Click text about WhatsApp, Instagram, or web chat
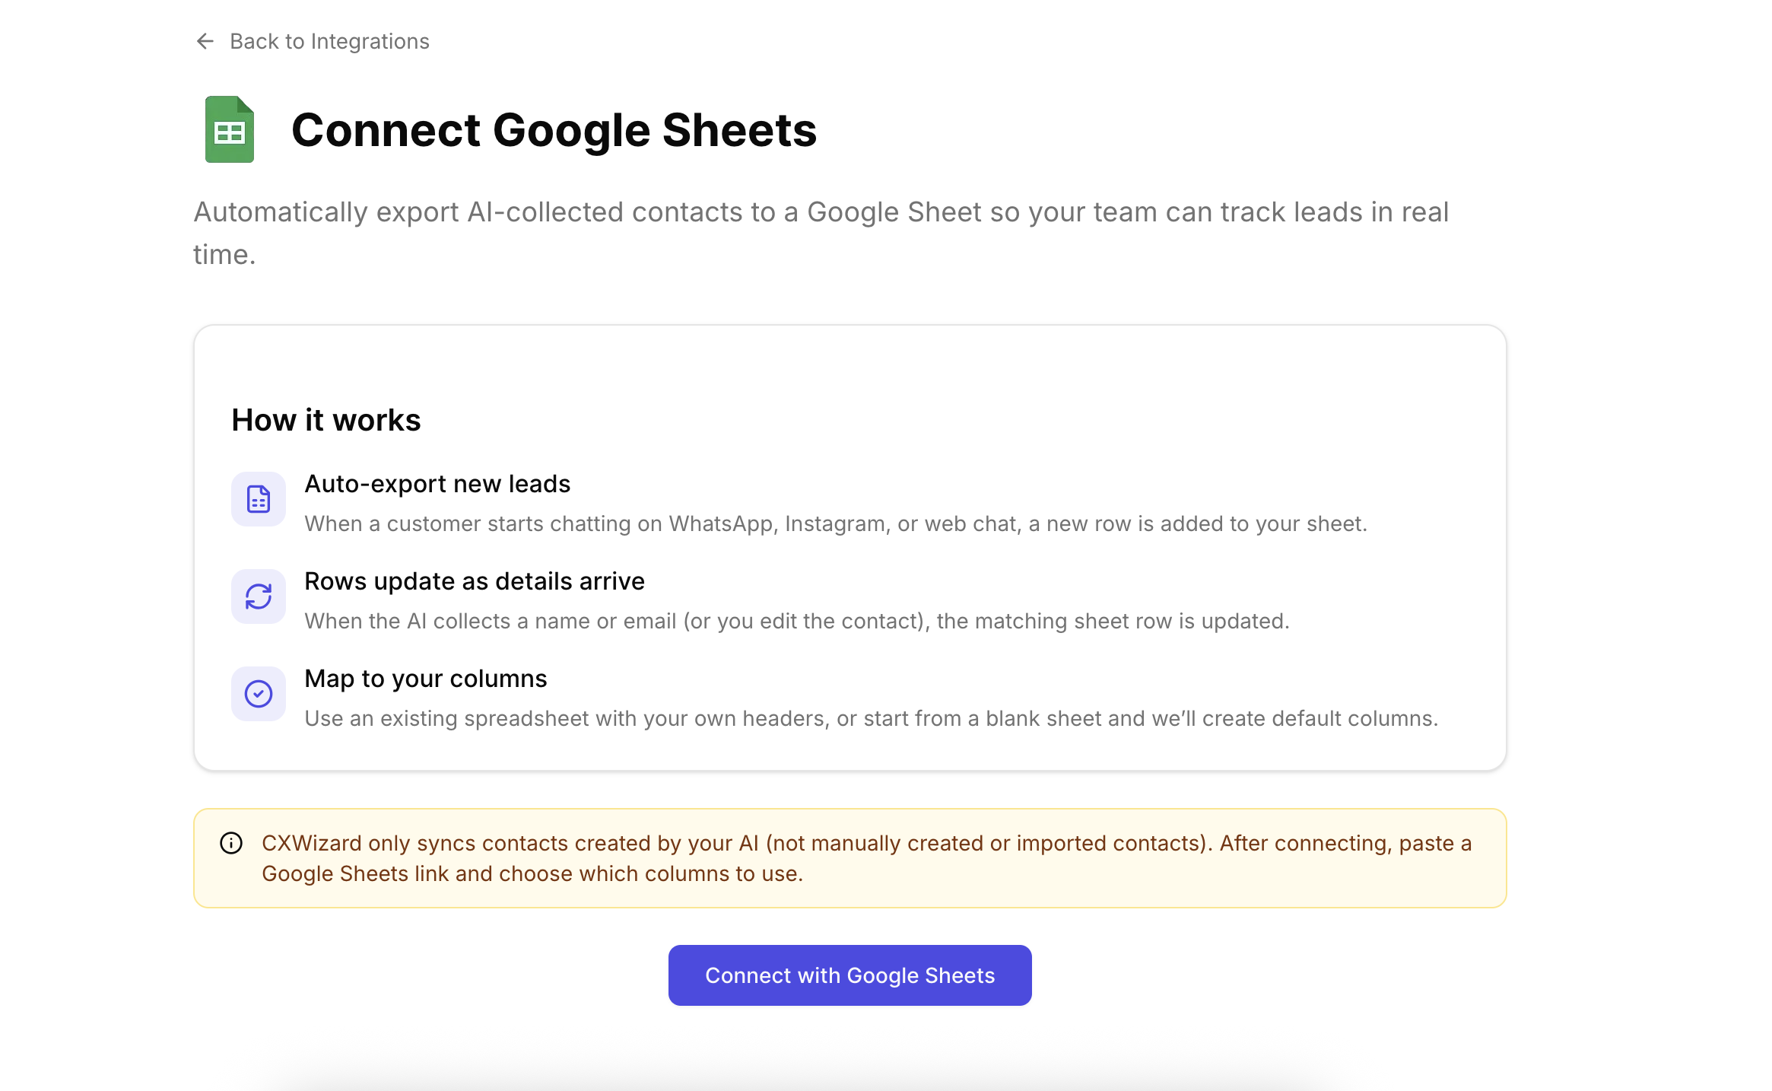The width and height of the screenshot is (1772, 1091). click(836, 523)
